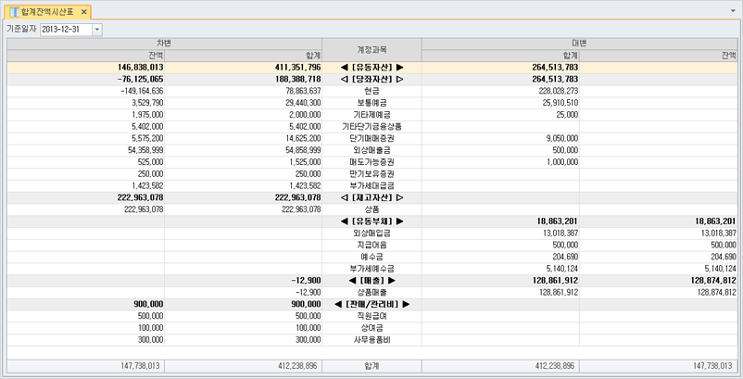743x379 pixels.
Task: Click the 계정과목 column header
Action: pyautogui.click(x=371, y=49)
